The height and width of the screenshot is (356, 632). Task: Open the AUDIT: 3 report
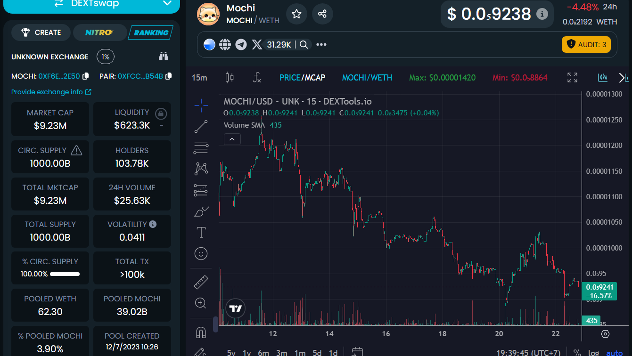tap(586, 44)
